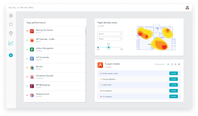
Task: Close the Install router ticket
Action: click(x=174, y=85)
